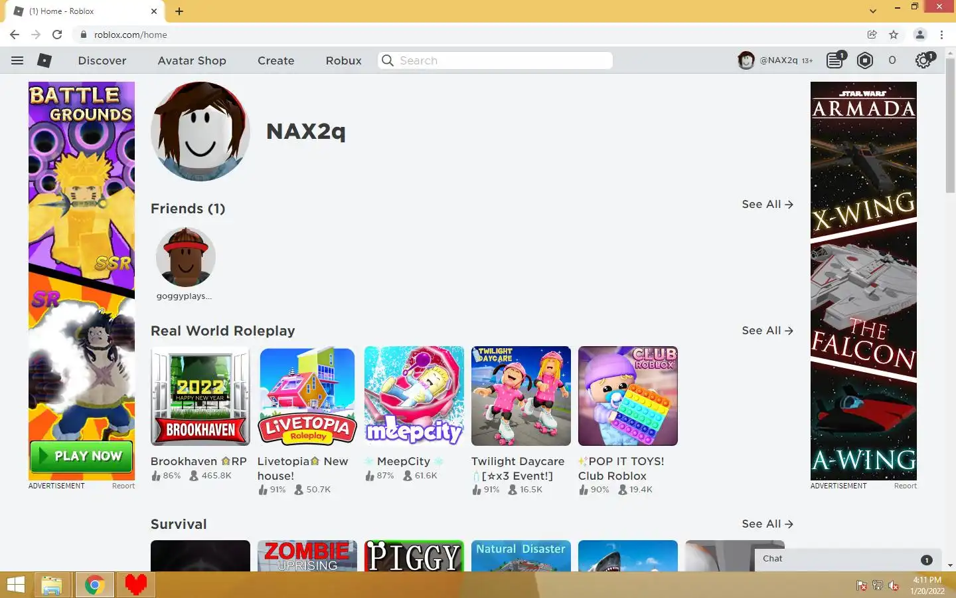
Task: Click the page vertical scrollbar thumb
Action: pyautogui.click(x=950, y=124)
